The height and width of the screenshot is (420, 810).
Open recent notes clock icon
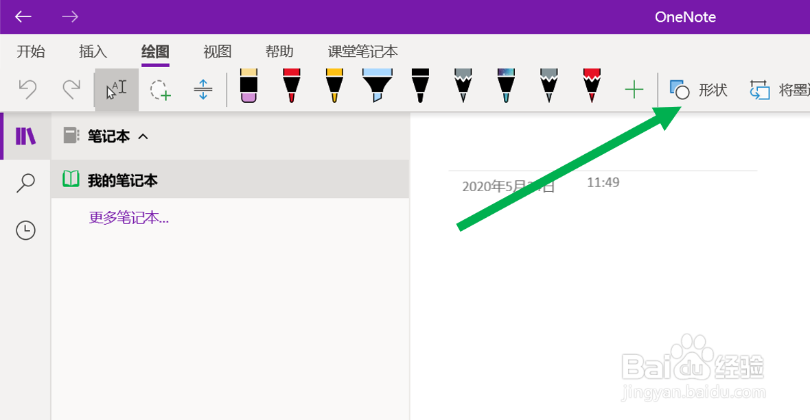click(25, 230)
